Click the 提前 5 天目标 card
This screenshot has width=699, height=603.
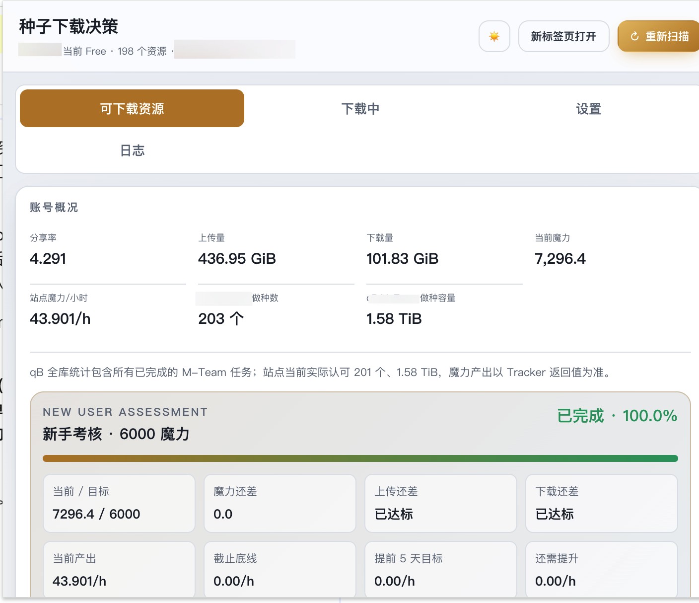click(x=441, y=569)
